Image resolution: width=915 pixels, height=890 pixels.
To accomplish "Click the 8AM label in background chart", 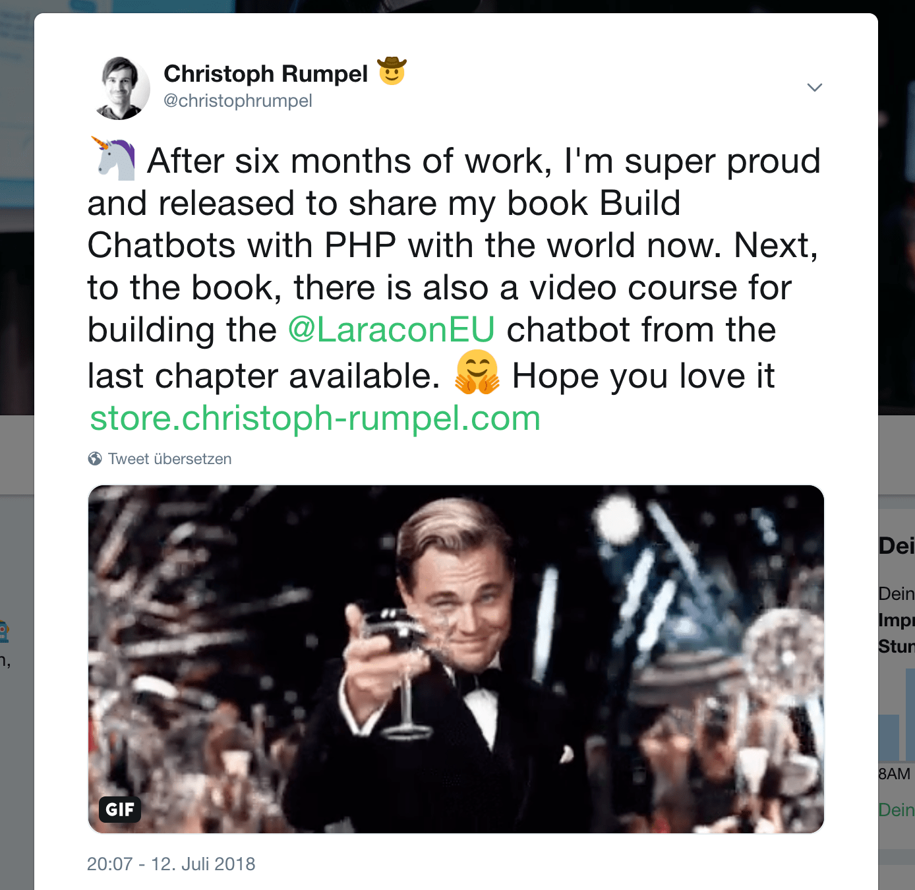I will pyautogui.click(x=895, y=774).
